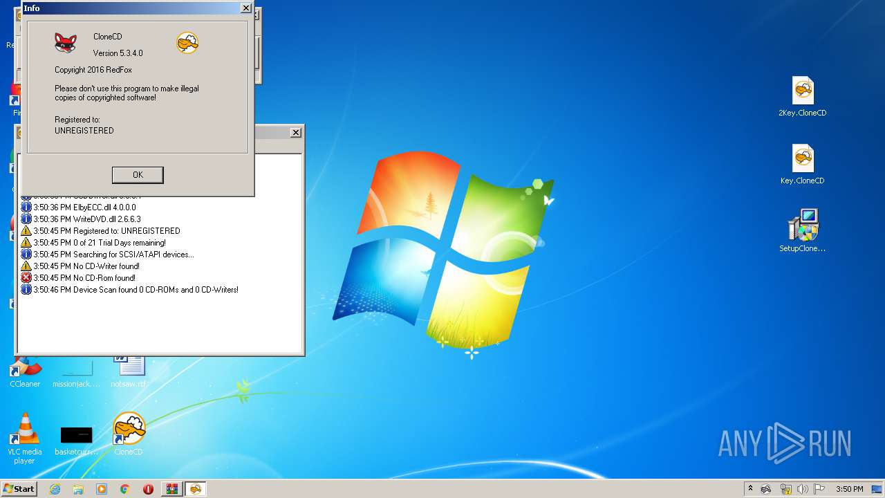
Task: Open network status tray icon
Action: point(786,489)
